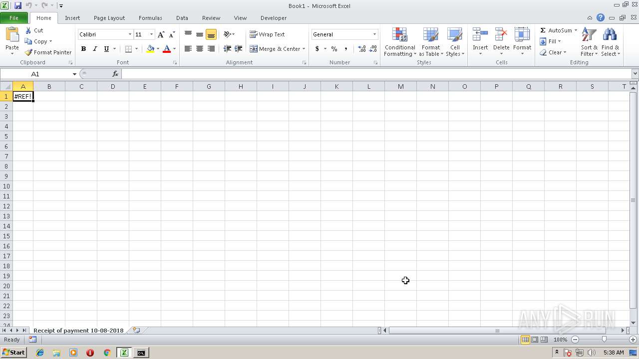Screen dimensions: 639x359
Task: Switch to the Developer tab
Action: pos(274,18)
